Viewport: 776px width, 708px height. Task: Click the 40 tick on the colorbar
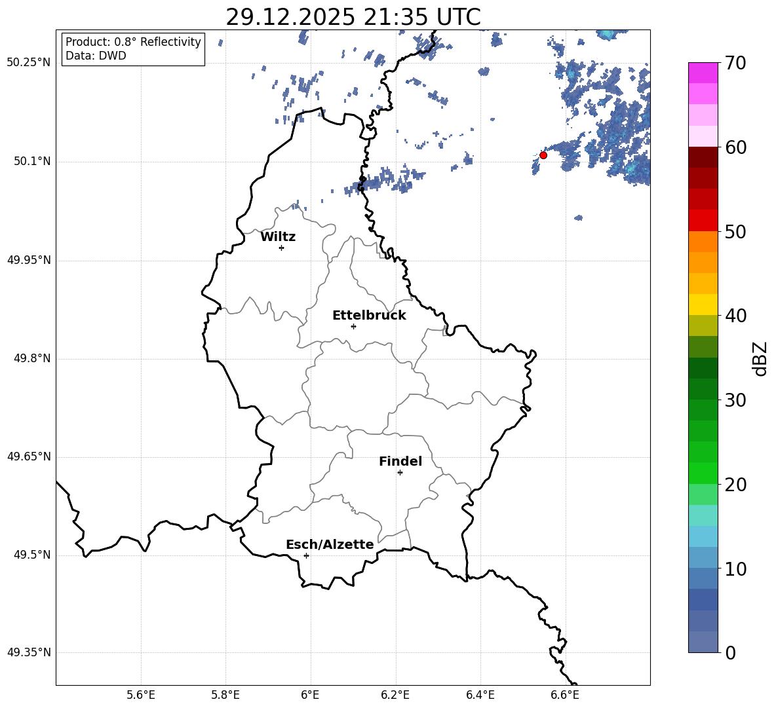(735, 316)
